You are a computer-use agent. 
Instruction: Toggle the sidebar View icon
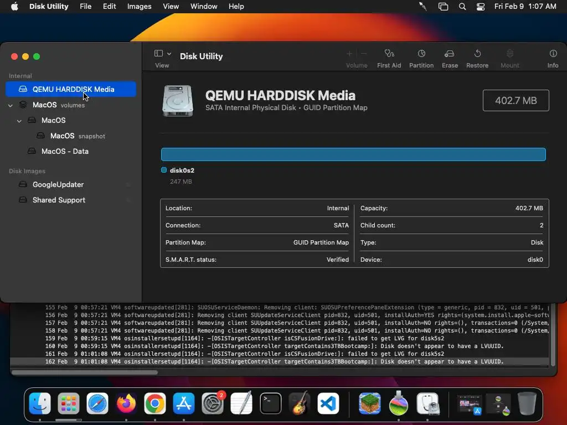pos(158,54)
